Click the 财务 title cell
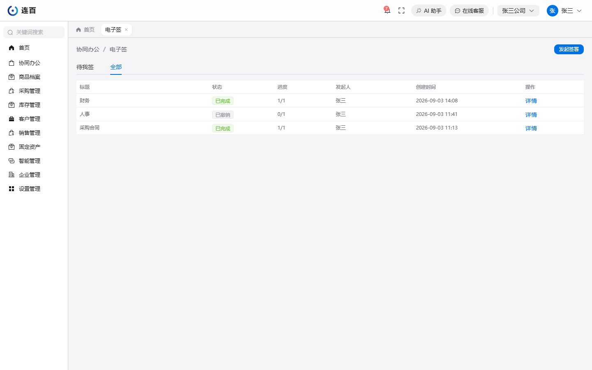This screenshot has height=370, width=592. click(85, 101)
